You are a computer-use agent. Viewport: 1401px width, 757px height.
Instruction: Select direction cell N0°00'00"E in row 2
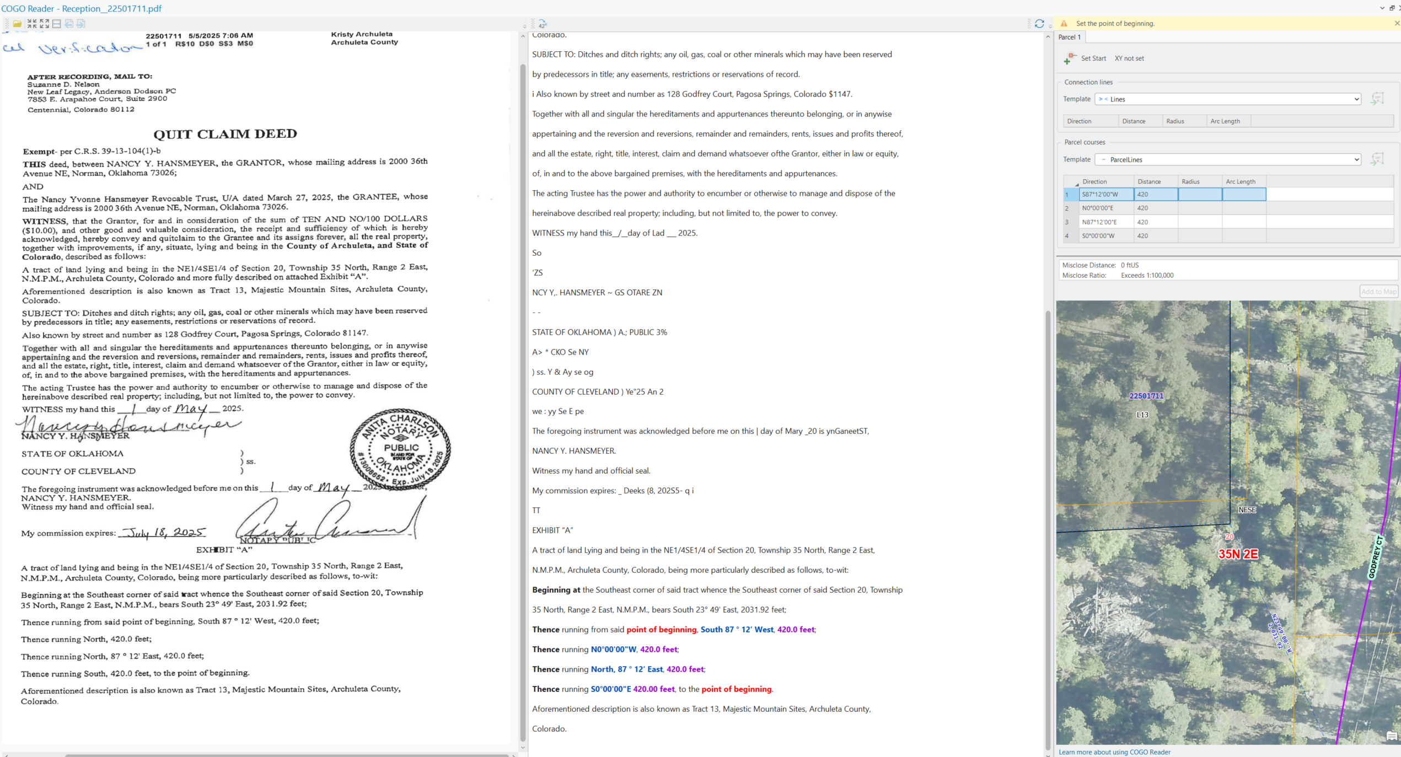pos(1106,208)
